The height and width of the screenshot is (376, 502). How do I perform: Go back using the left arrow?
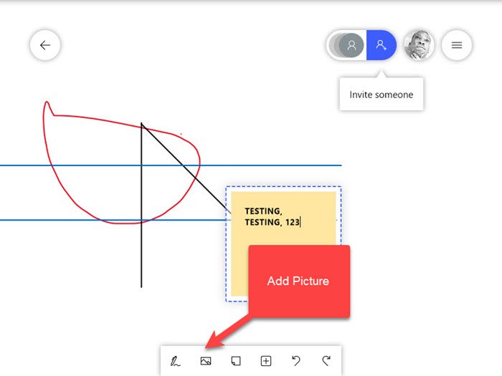pos(45,45)
